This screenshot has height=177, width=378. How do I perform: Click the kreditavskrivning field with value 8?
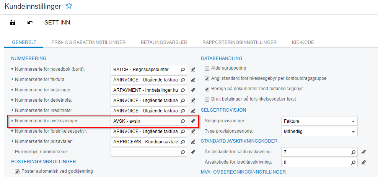(x=319, y=162)
